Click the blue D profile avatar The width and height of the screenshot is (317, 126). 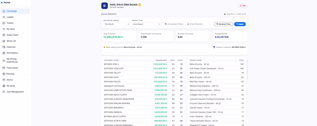click(x=105, y=6)
